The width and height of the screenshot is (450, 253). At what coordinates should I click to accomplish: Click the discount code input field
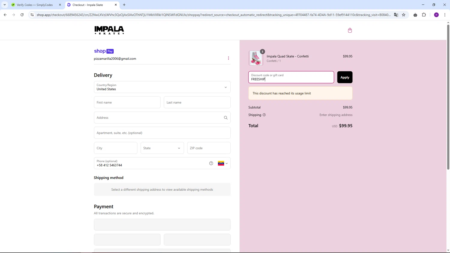[x=291, y=77]
